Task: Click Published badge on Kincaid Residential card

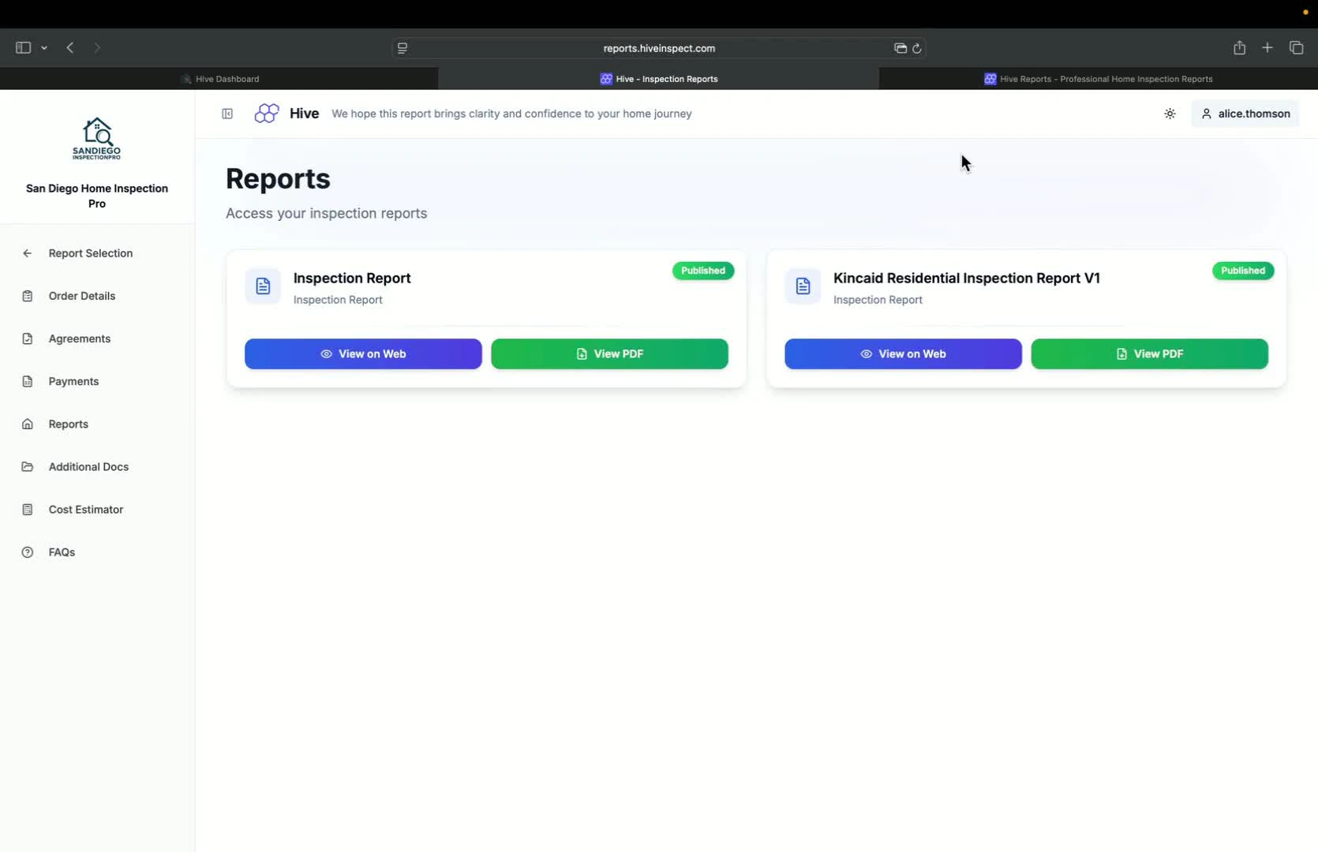Action: [1243, 271]
